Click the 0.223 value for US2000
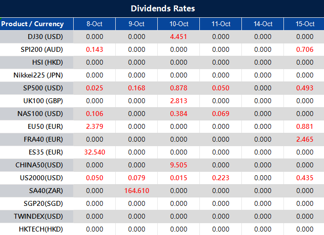Screen dimensions: 324x235 221,178
